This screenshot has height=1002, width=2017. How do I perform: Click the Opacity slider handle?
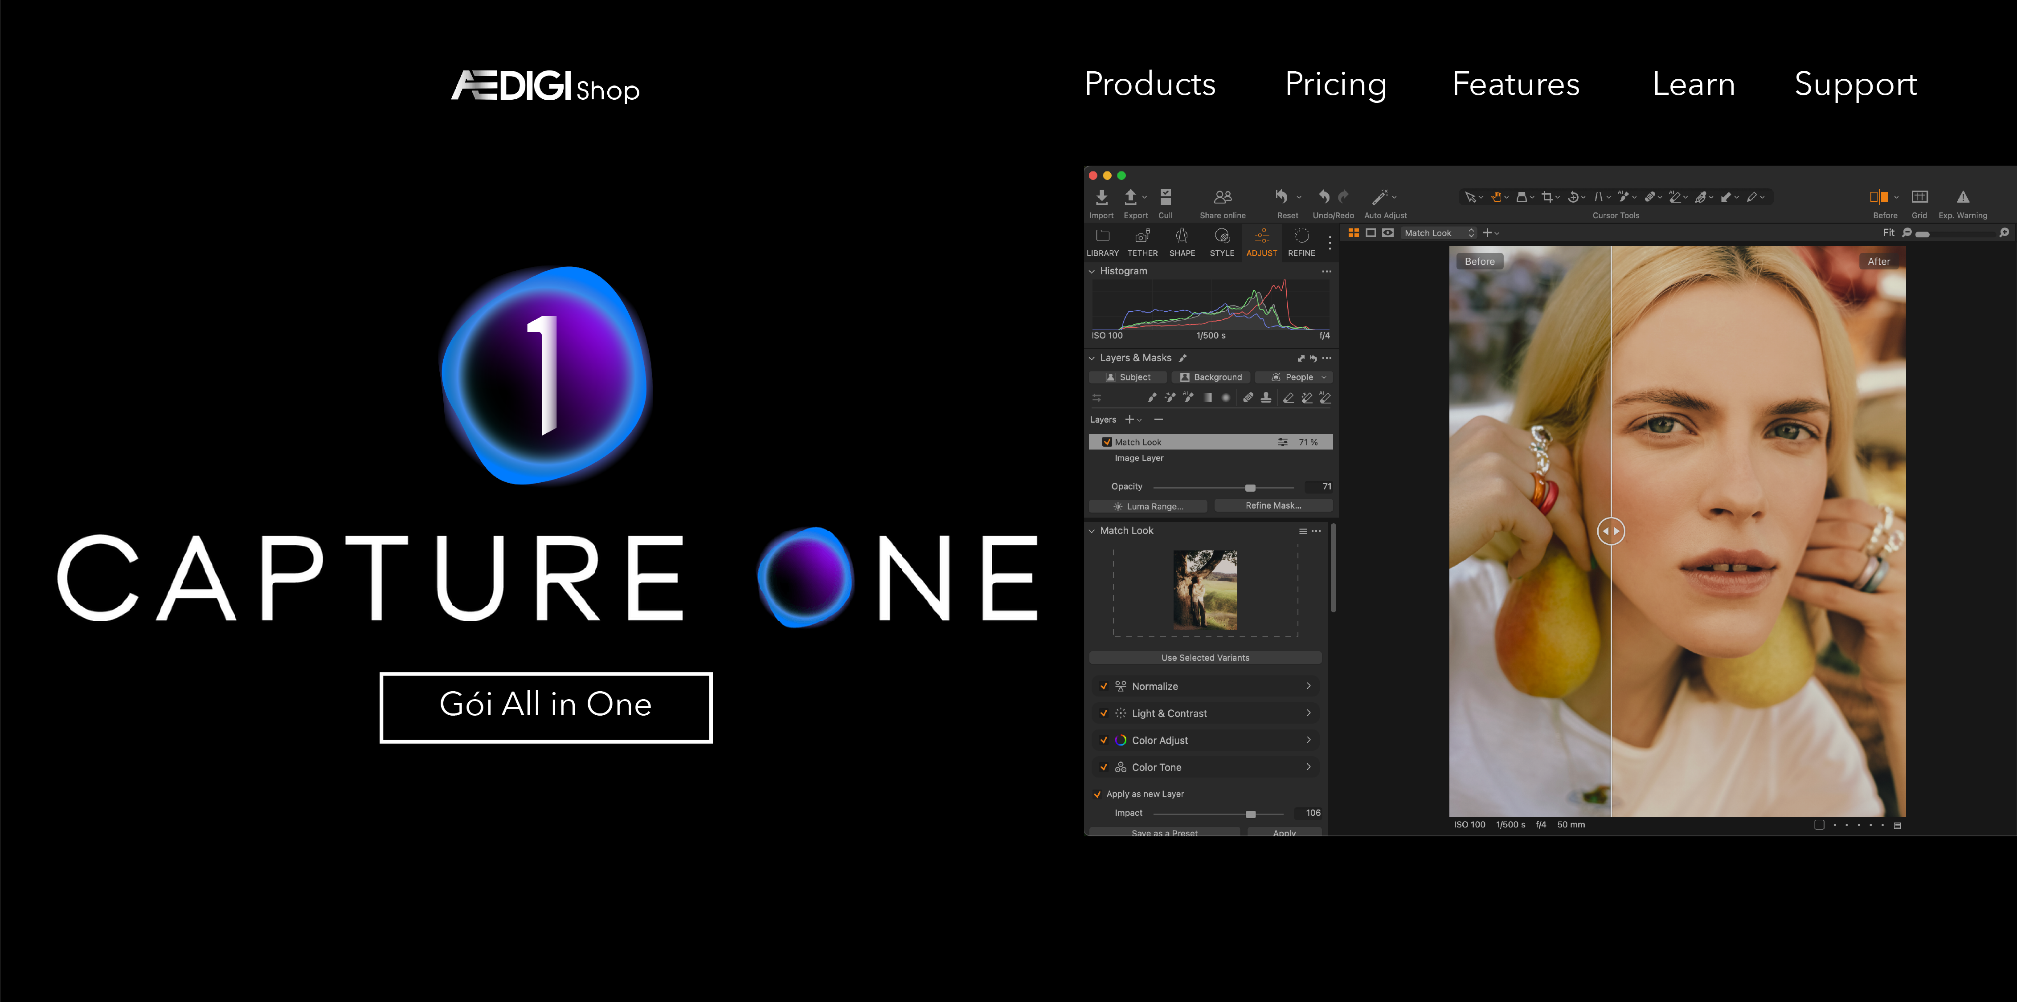[1250, 488]
